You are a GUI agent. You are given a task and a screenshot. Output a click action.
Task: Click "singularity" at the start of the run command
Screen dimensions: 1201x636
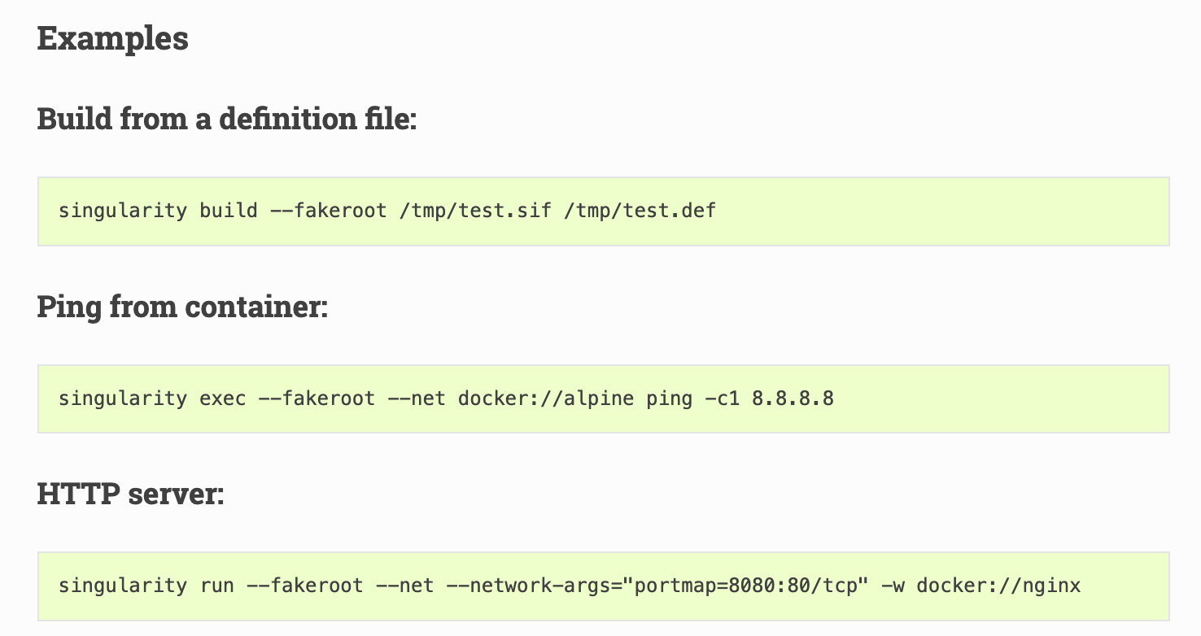pos(123,586)
